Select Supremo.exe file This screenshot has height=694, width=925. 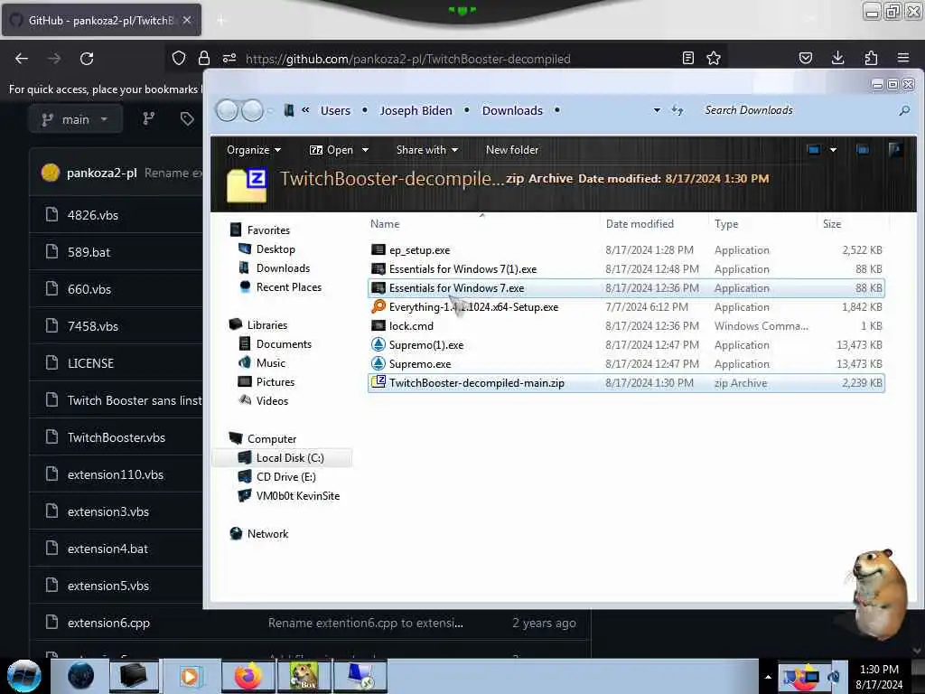point(626,364)
